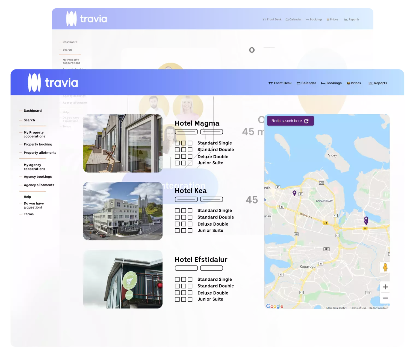Click the Hotel Efstidalur photo

pos(123,279)
